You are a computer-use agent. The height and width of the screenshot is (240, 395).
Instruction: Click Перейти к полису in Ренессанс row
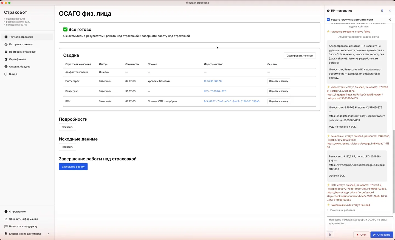coord(278,91)
